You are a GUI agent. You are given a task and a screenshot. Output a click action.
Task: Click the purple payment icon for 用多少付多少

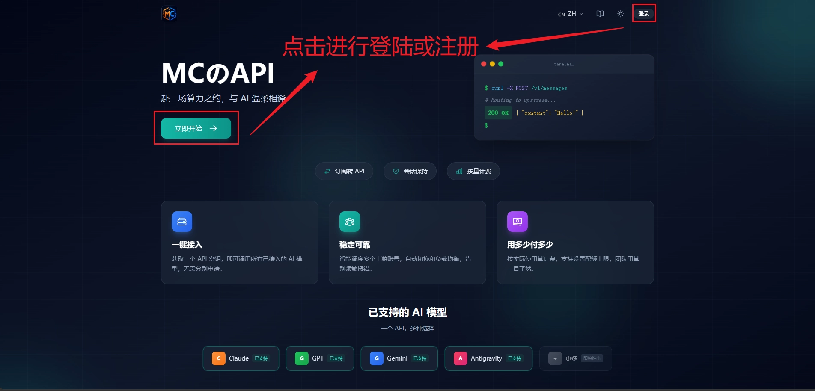tap(518, 222)
